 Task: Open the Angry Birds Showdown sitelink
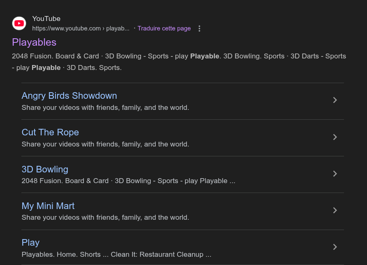tap(69, 95)
